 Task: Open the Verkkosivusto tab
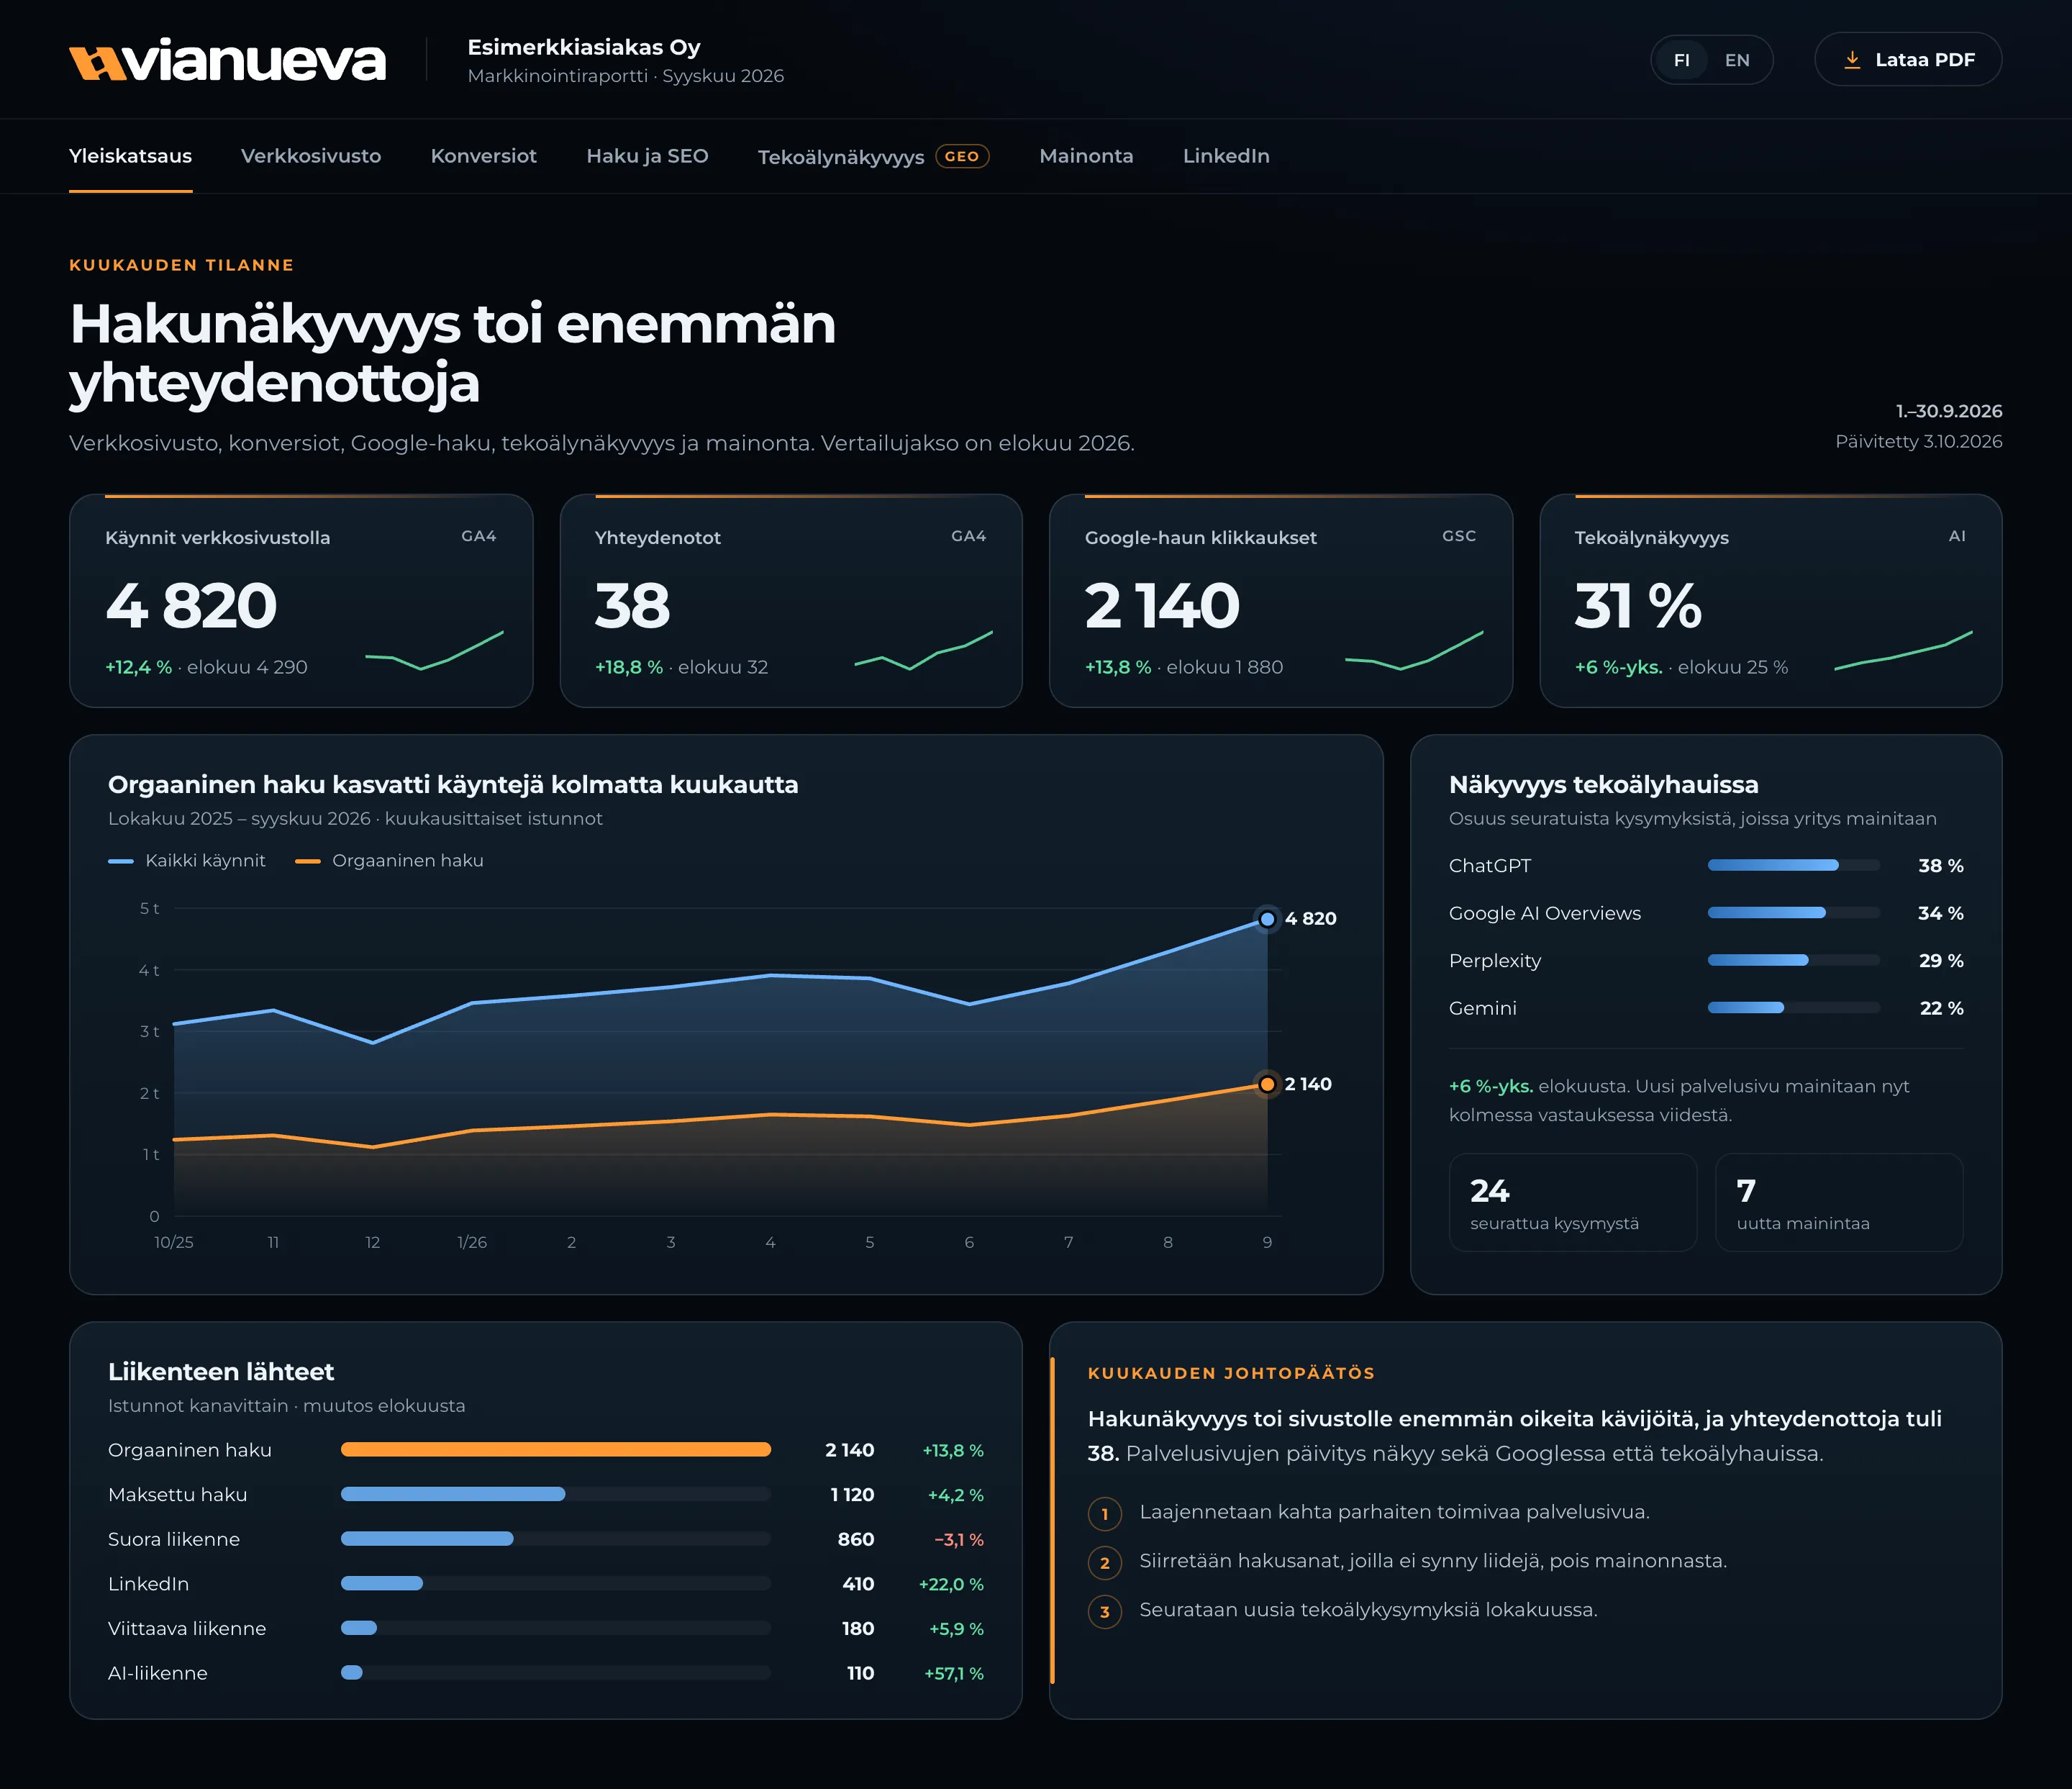[311, 156]
